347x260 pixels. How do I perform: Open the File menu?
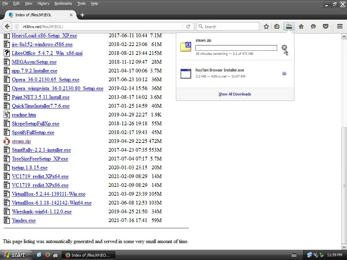(5, 3)
